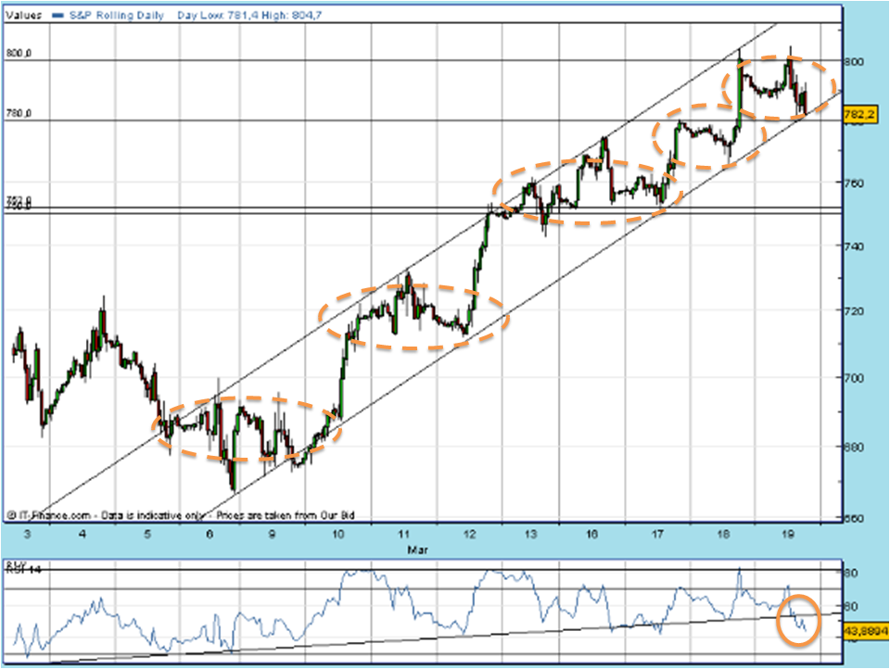Click the 800 label on the right price axis
This screenshot has height=669, width=890.
click(854, 61)
